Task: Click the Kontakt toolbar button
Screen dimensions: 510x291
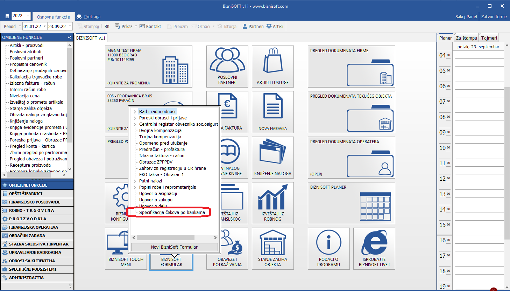Action: pos(150,26)
